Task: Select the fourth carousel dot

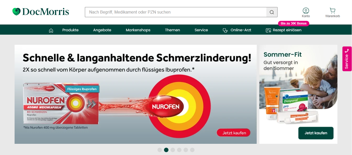Action: (179, 150)
